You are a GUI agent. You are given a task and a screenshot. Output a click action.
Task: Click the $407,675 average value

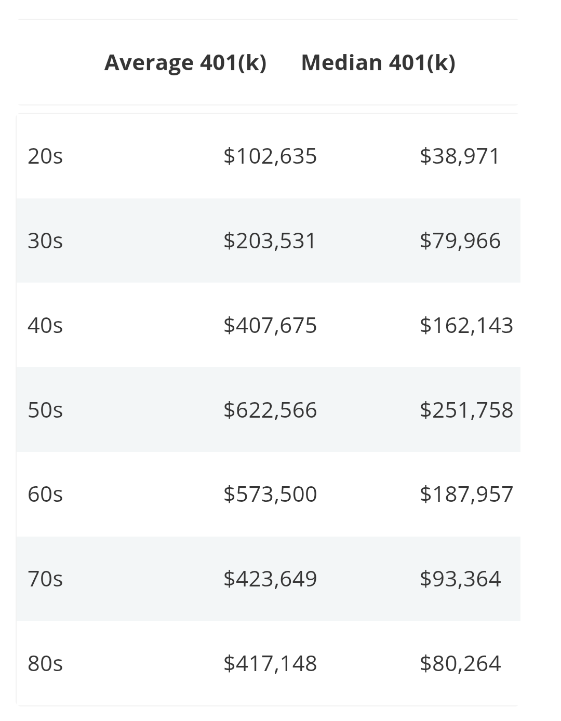(270, 326)
